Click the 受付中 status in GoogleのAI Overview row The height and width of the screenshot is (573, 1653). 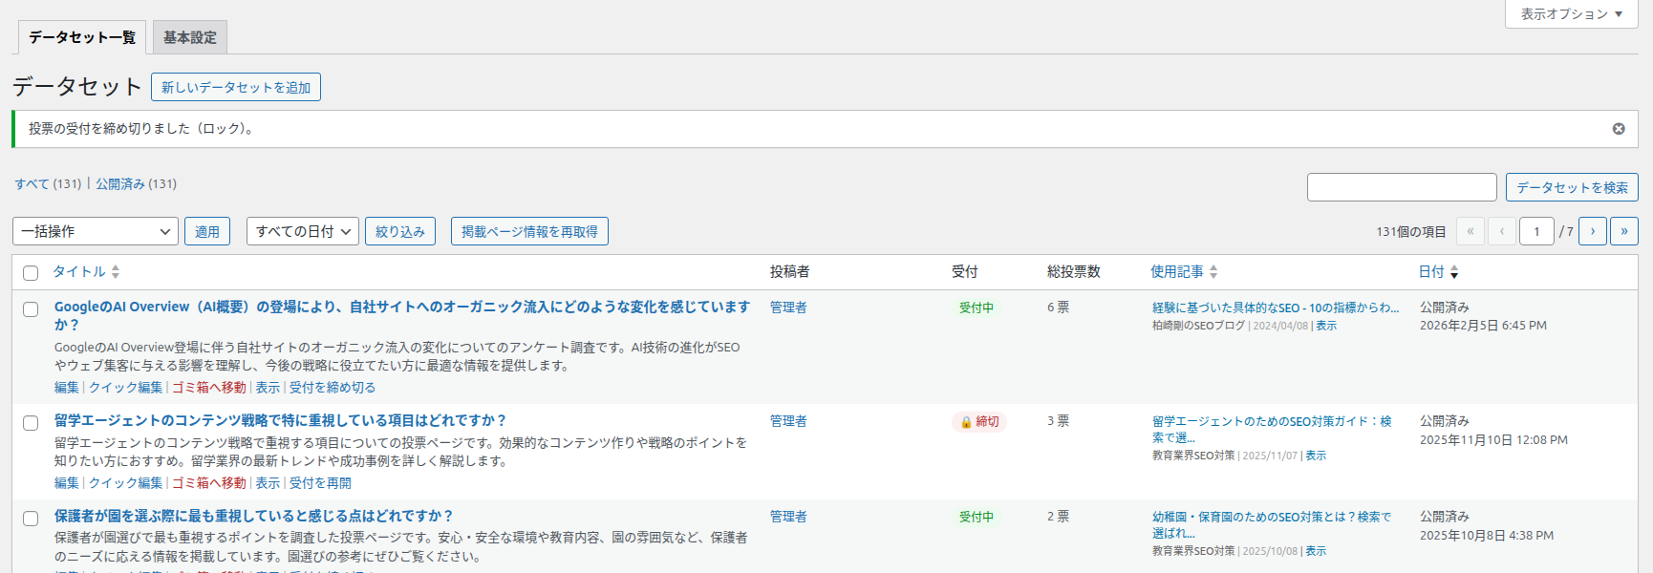coord(977,308)
